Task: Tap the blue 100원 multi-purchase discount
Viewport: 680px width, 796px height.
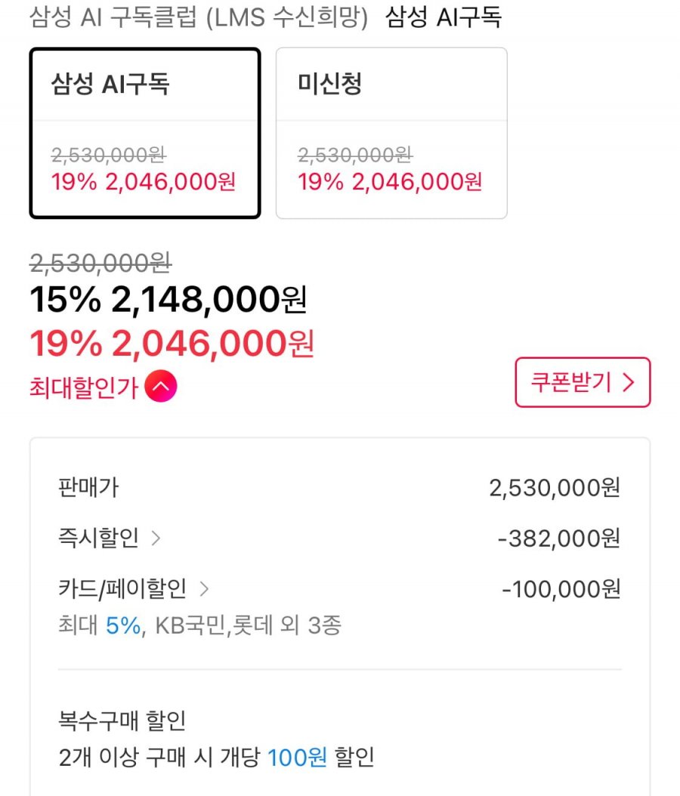Action: pos(297,757)
